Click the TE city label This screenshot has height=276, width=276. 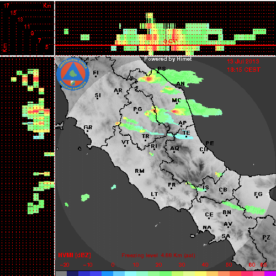pyautogui.click(x=187, y=132)
